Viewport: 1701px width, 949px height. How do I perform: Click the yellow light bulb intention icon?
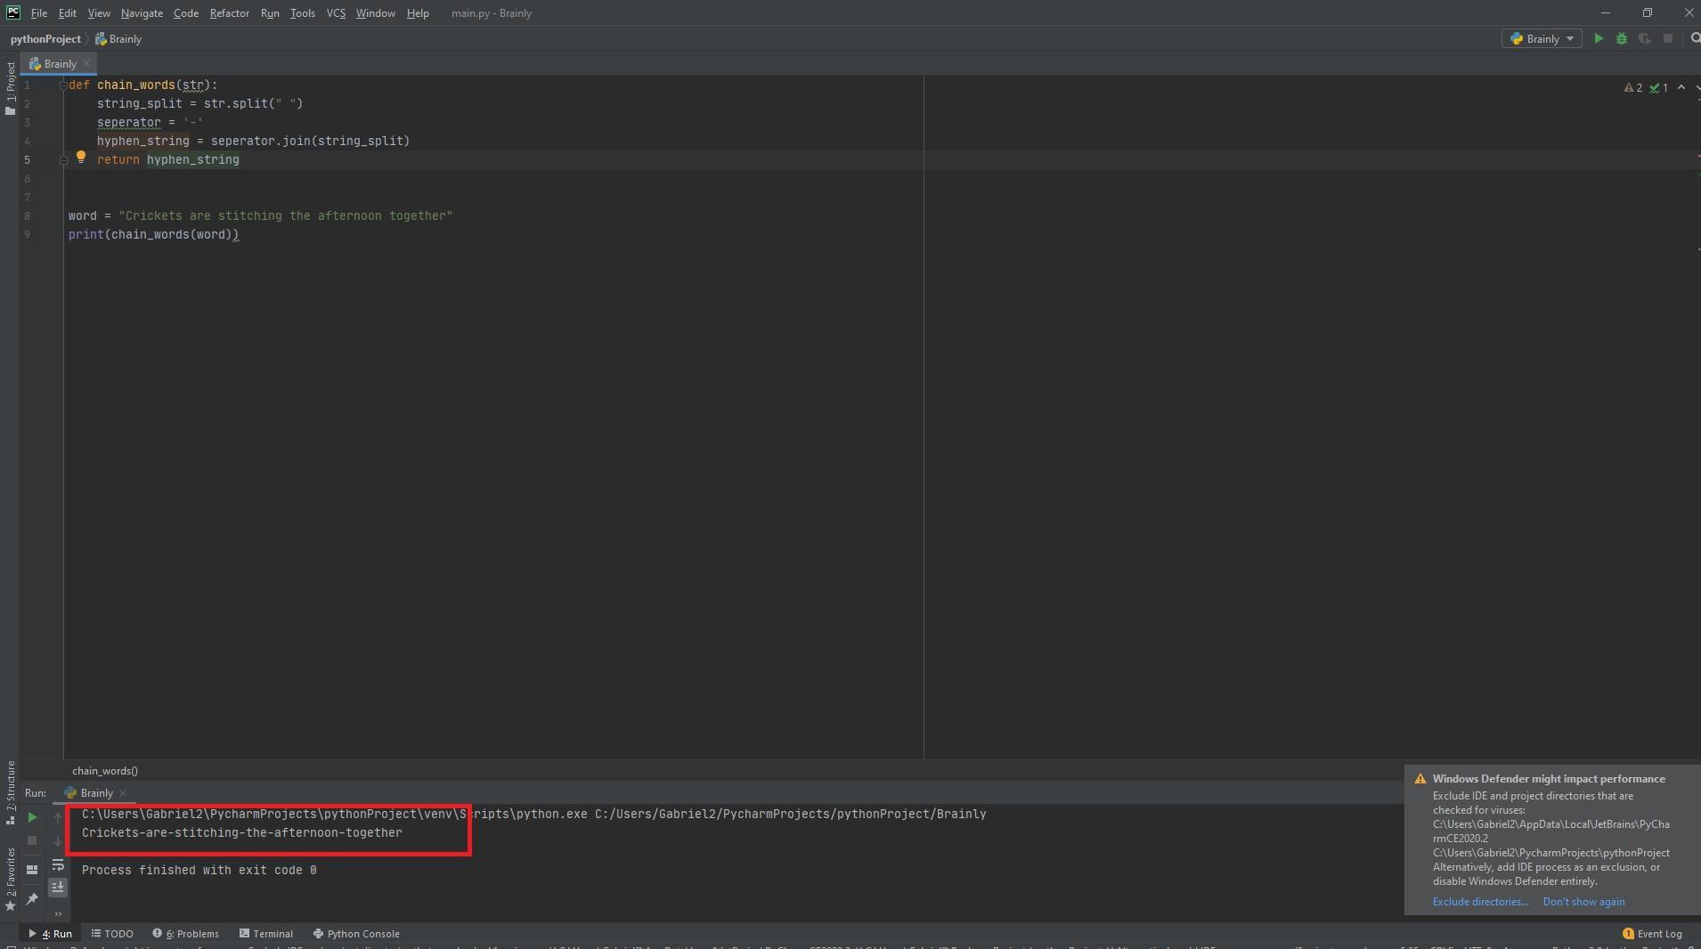tap(80, 158)
